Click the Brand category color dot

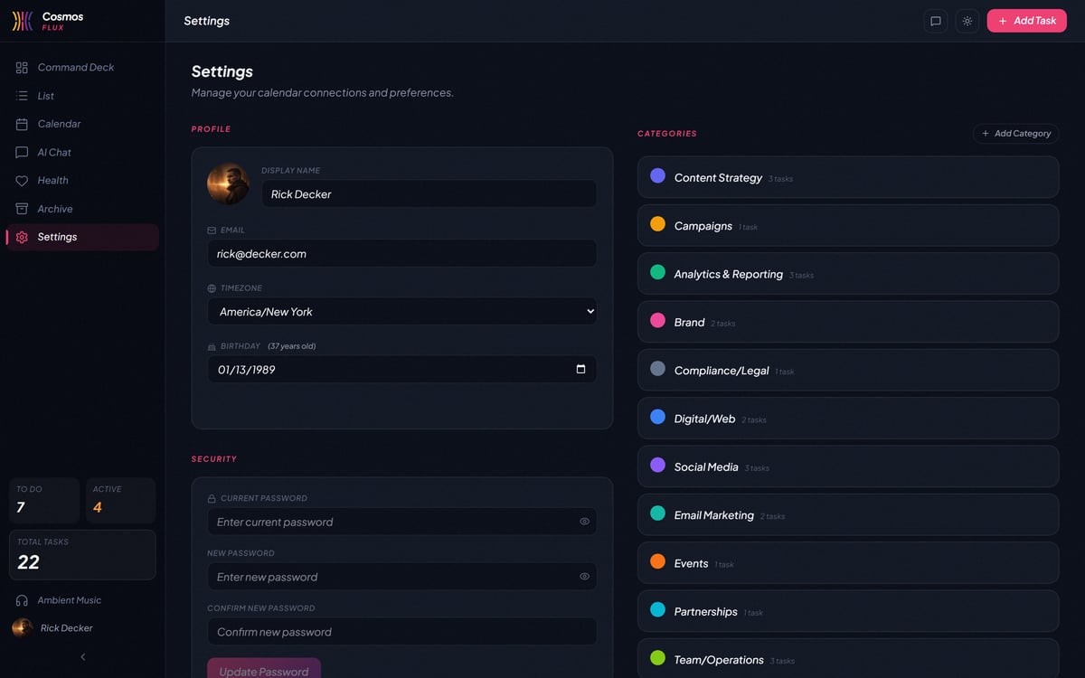[x=657, y=321]
